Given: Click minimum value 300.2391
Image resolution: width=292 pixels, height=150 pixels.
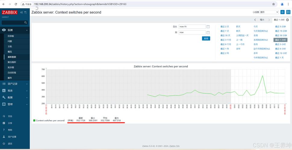Looking at the screenshot, I should [x=93, y=121].
